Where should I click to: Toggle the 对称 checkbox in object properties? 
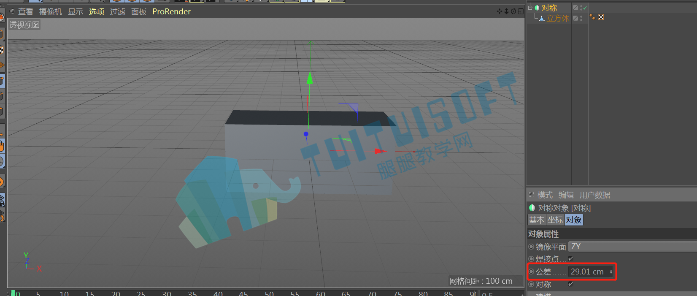pos(570,284)
